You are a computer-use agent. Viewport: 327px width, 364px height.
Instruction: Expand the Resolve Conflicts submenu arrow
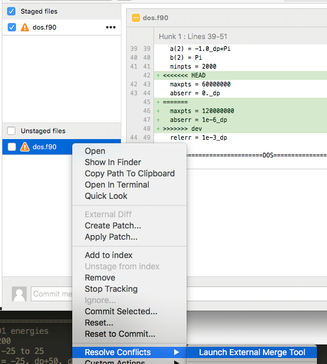tap(177, 352)
